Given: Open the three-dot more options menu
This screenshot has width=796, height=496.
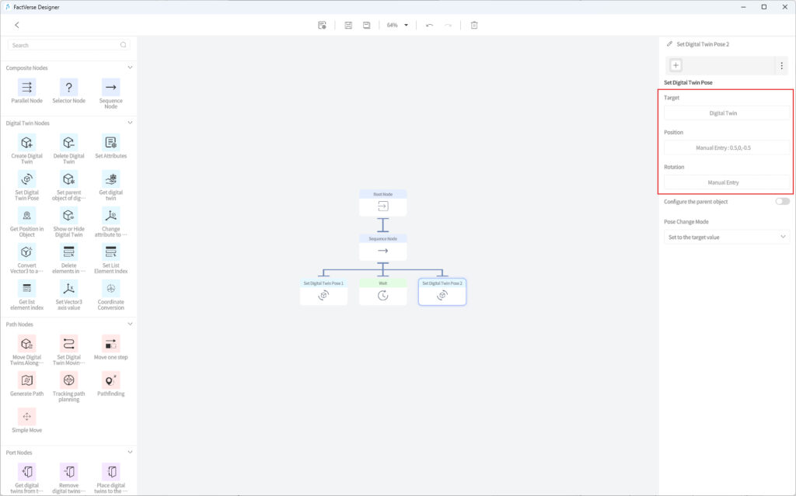Looking at the screenshot, I should pyautogui.click(x=782, y=65).
